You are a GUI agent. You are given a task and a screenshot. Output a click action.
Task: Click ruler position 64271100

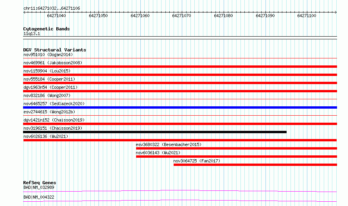307,16
